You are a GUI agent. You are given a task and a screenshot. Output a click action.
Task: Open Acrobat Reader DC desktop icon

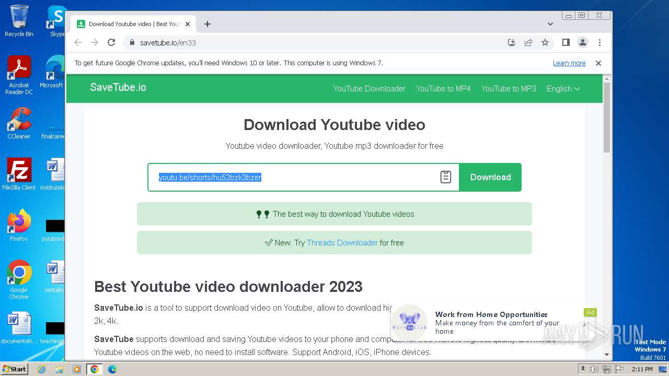[19, 75]
